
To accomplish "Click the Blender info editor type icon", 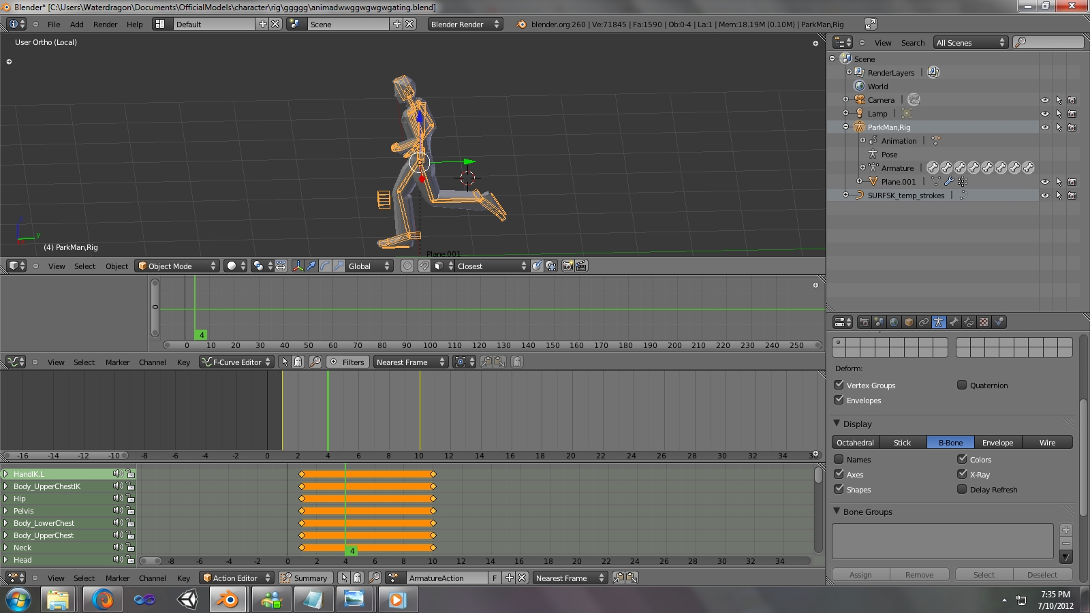I will pos(16,24).
